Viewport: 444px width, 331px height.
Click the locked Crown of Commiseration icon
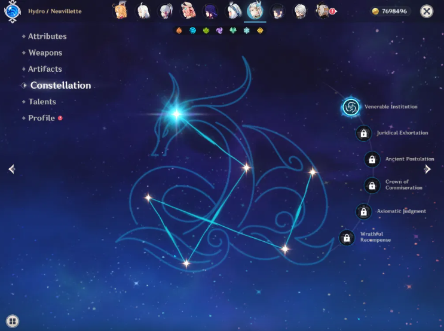[x=372, y=186]
